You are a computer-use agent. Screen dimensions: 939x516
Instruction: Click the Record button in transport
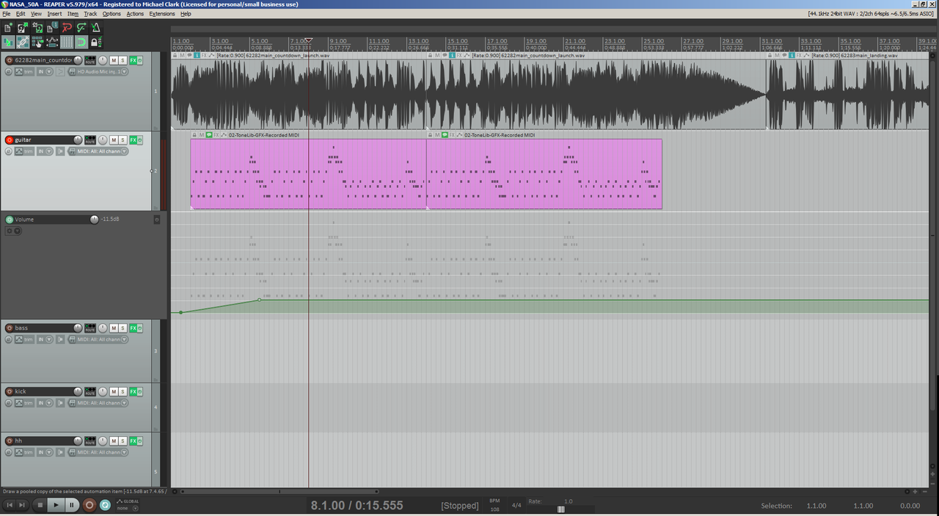tap(89, 505)
